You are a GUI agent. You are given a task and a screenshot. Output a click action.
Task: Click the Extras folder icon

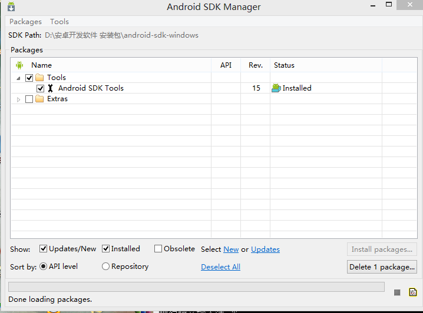tap(39, 99)
